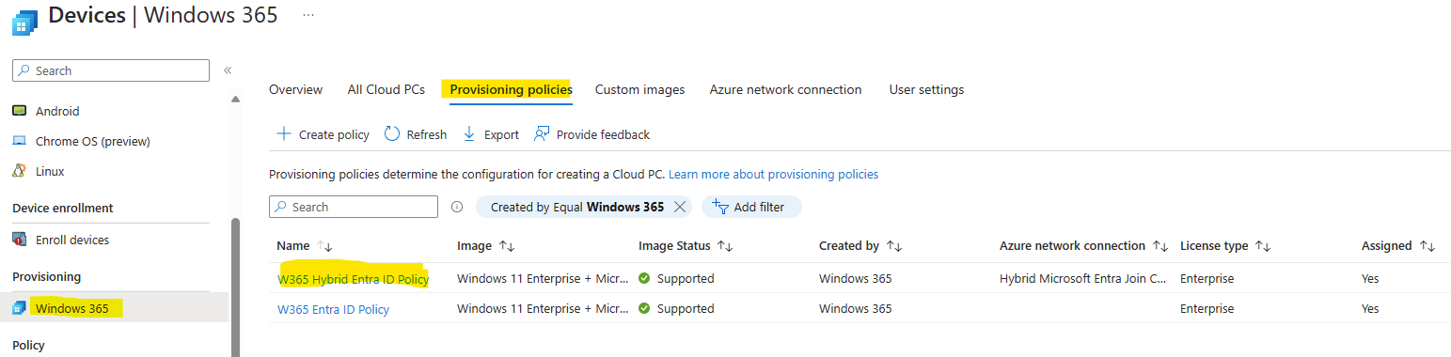Sort by Azure network connection arrows
The height and width of the screenshot is (357, 1451).
1160,246
